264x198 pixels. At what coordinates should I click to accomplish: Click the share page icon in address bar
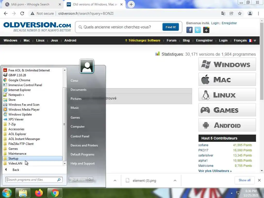232,13
